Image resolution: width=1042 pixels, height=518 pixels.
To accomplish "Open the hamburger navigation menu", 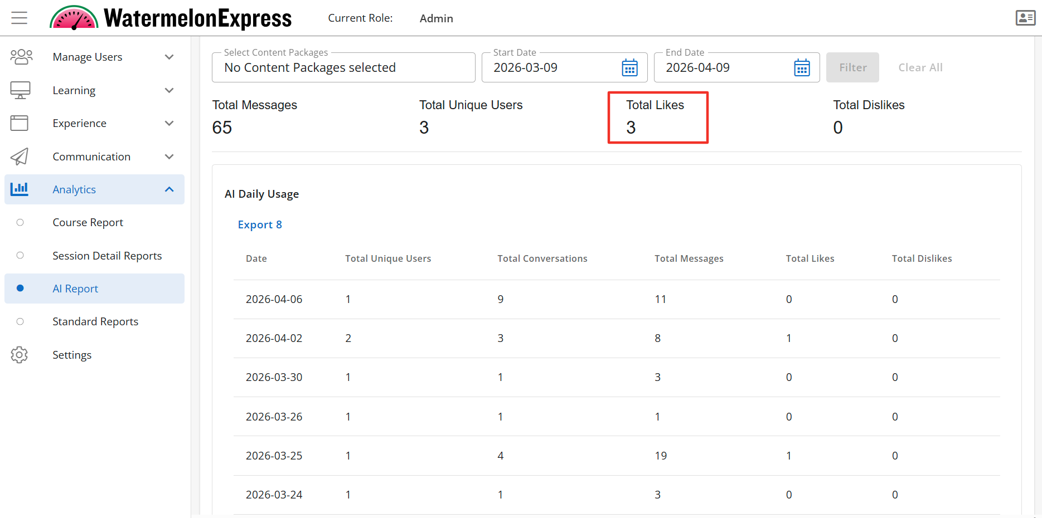I will tap(20, 18).
